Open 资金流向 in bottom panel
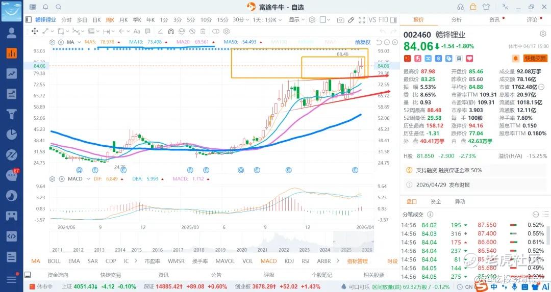Image resolution: width=551 pixels, height=292 pixels. coord(58,275)
